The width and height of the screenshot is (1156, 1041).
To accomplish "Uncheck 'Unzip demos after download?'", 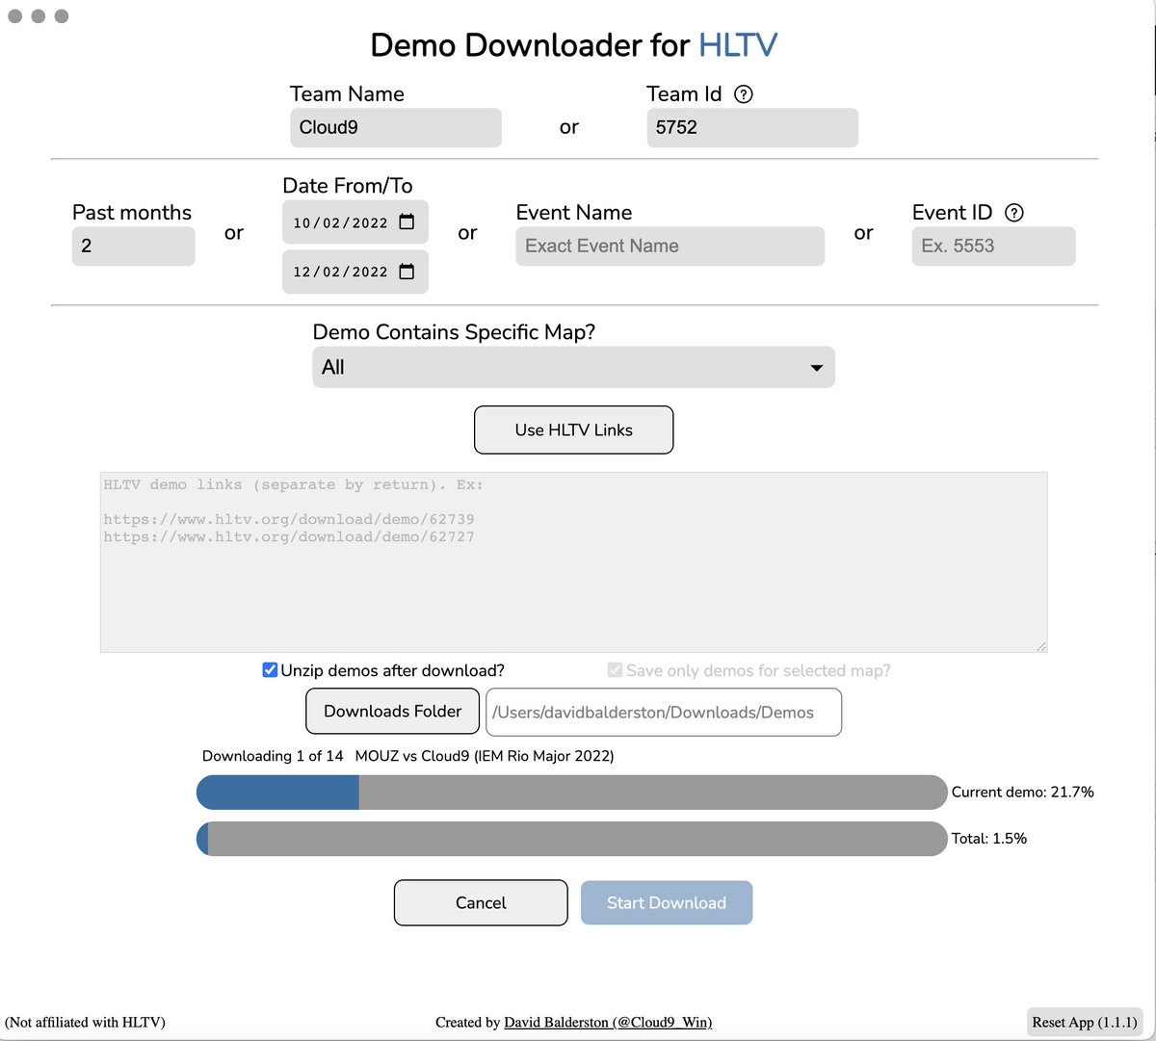I will pos(270,669).
